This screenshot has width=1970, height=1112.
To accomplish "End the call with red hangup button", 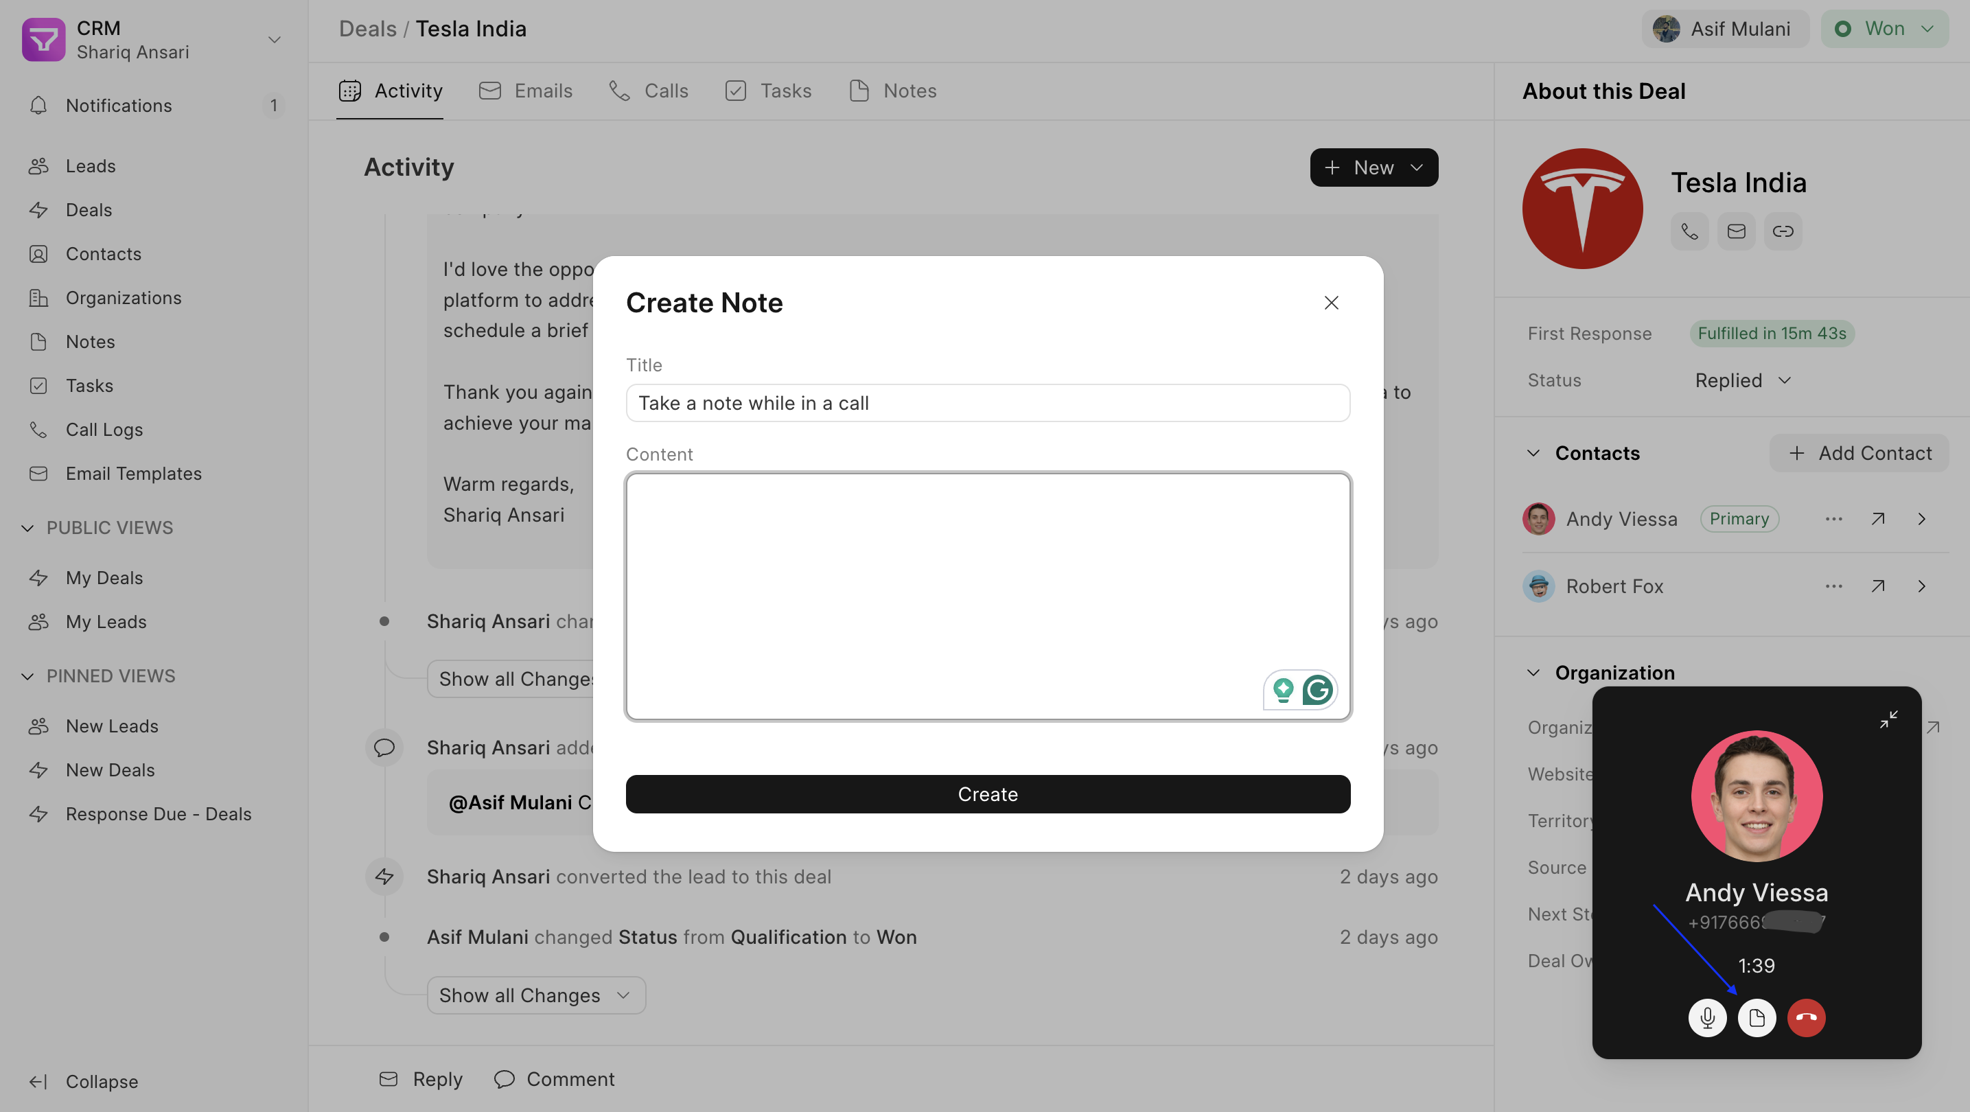I will pos(1807,1018).
